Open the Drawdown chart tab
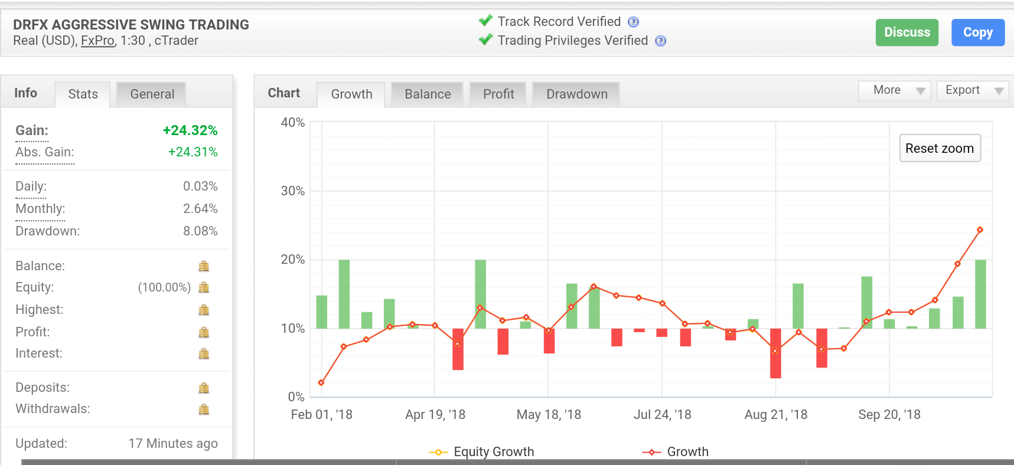The width and height of the screenshot is (1014, 465). (576, 94)
